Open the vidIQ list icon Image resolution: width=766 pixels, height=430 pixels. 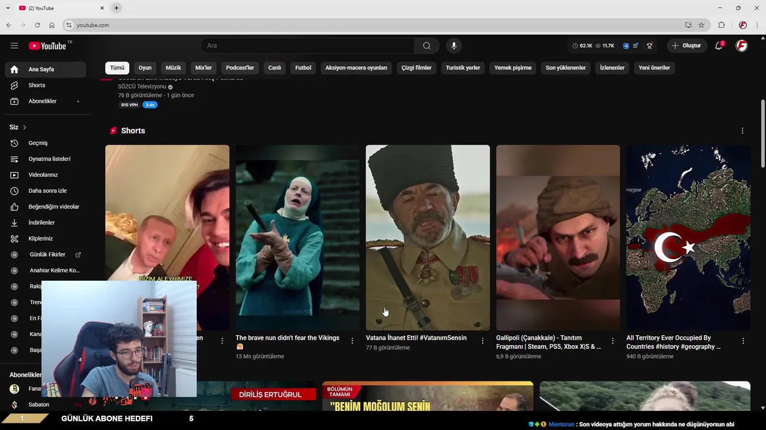click(x=636, y=46)
